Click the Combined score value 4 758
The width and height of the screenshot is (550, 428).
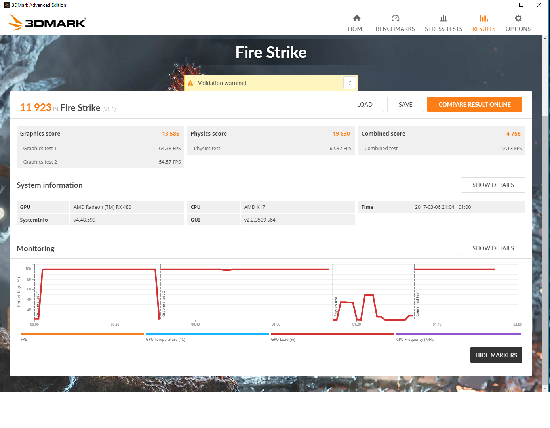[x=513, y=134]
